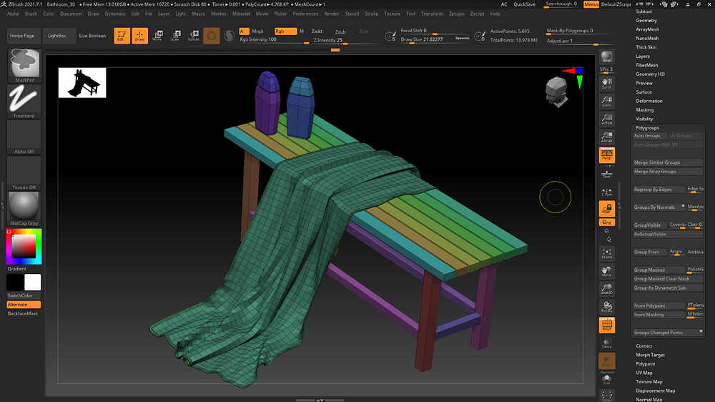Toggle the Alternate color button
Screen dimensions: 715x402
tap(24, 304)
